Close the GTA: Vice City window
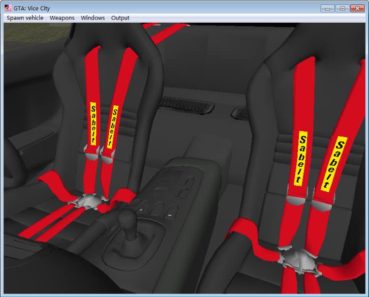This screenshot has height=297, width=369. coord(357,8)
